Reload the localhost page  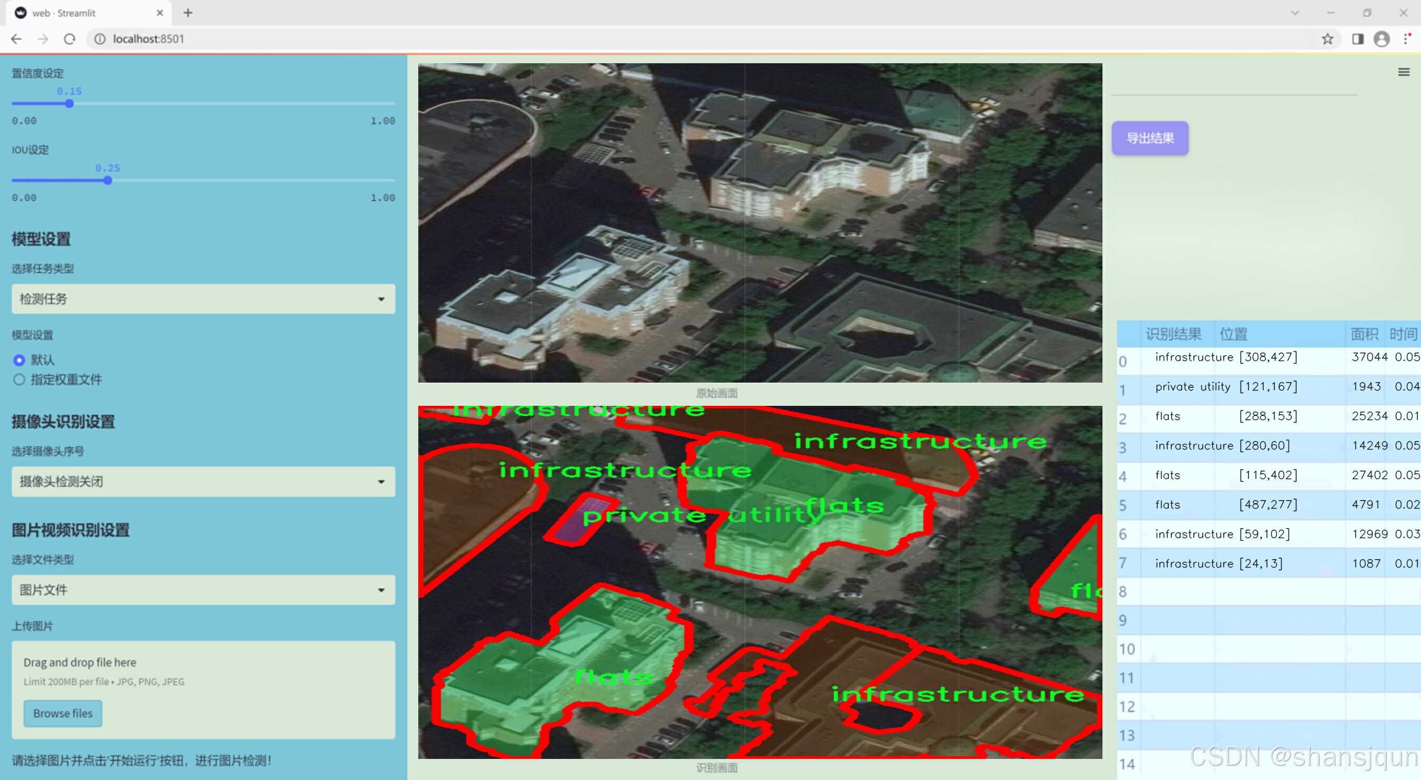70,39
